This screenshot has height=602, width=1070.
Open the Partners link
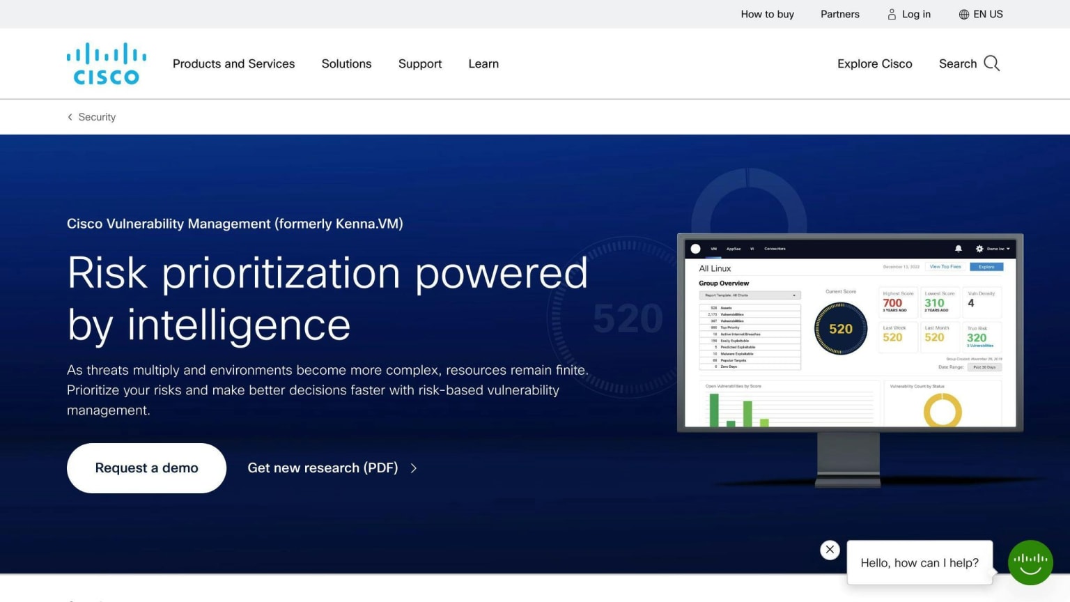coord(839,14)
